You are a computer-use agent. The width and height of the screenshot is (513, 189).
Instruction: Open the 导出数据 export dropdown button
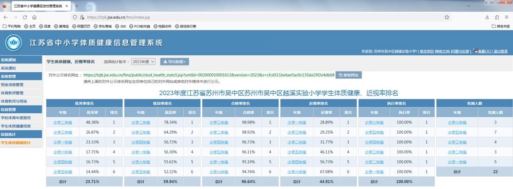pos(174,61)
